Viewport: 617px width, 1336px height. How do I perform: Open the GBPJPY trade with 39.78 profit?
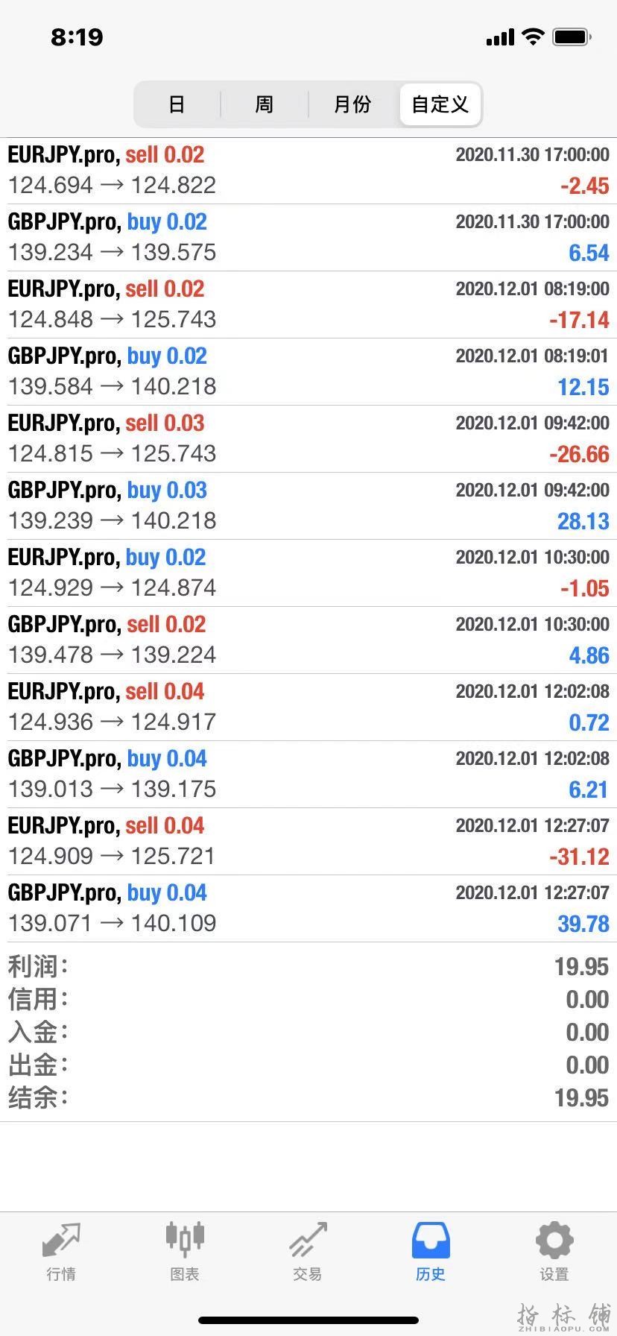coord(308,909)
